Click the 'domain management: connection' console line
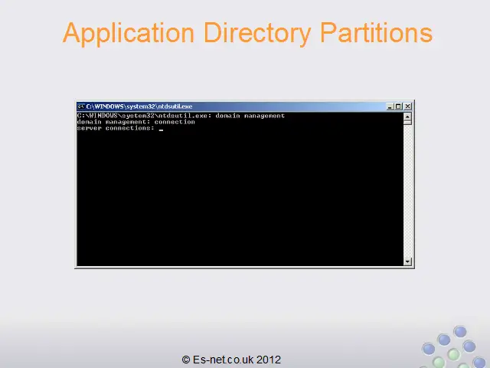This screenshot has width=490, height=368. pyautogui.click(x=136, y=122)
